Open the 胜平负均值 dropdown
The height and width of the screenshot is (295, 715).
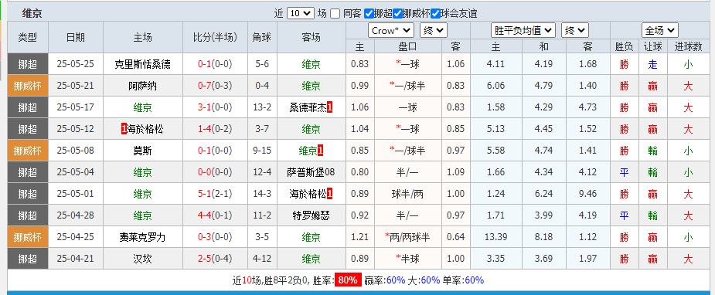(x=523, y=30)
